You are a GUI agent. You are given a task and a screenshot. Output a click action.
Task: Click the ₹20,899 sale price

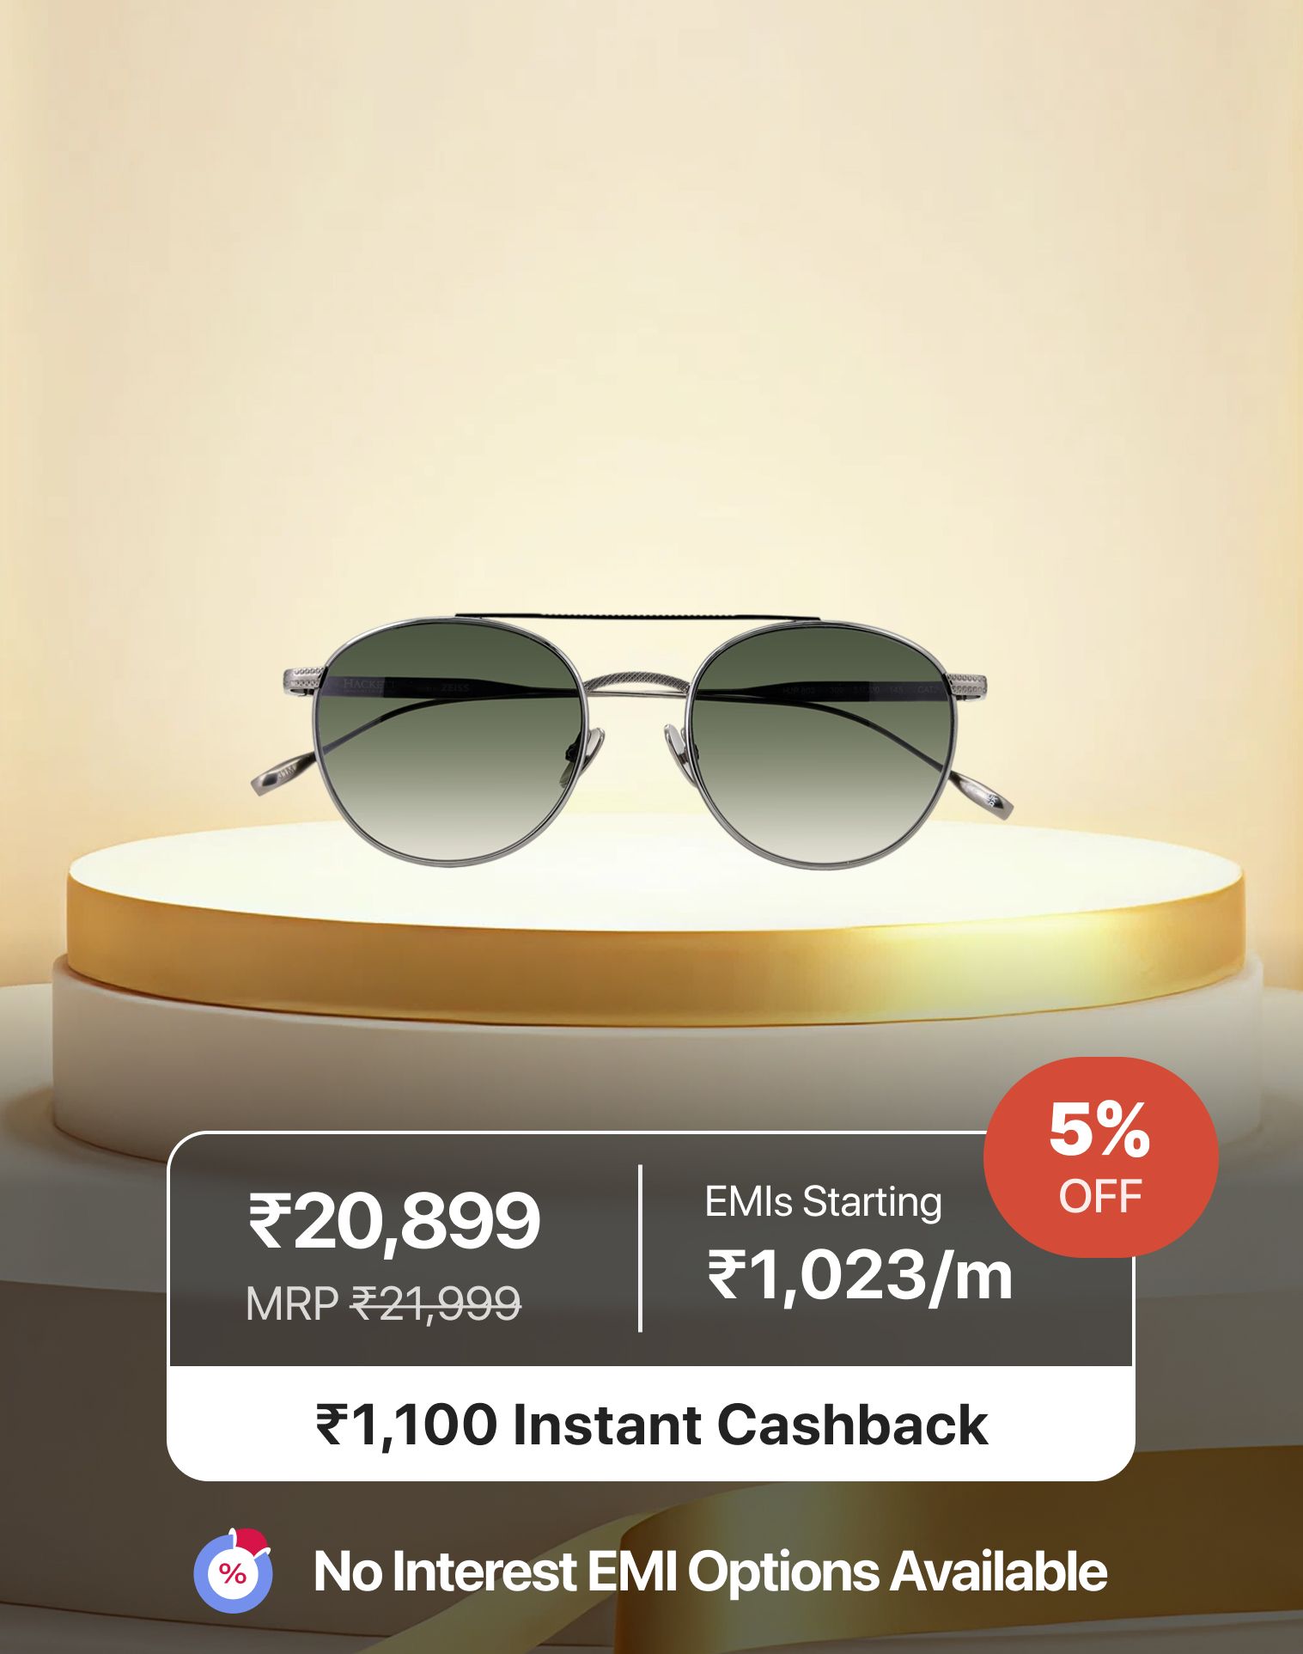[394, 1221]
